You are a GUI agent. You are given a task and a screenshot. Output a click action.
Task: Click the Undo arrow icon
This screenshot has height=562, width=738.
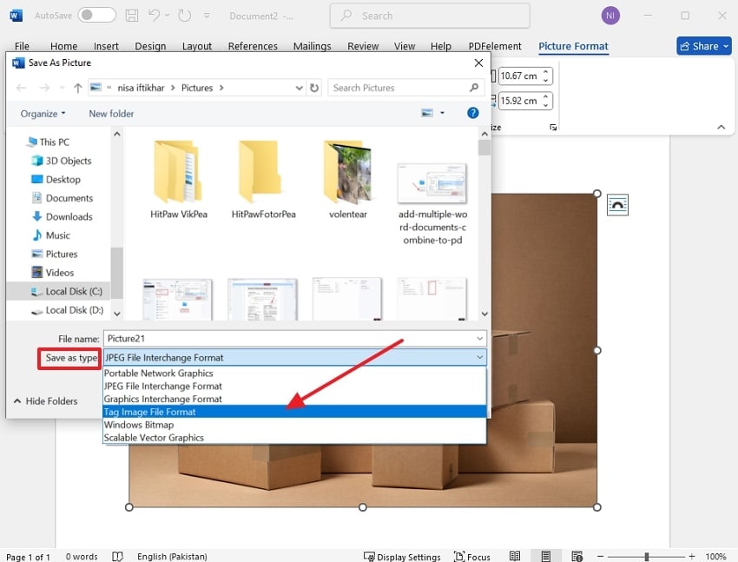[x=154, y=15]
